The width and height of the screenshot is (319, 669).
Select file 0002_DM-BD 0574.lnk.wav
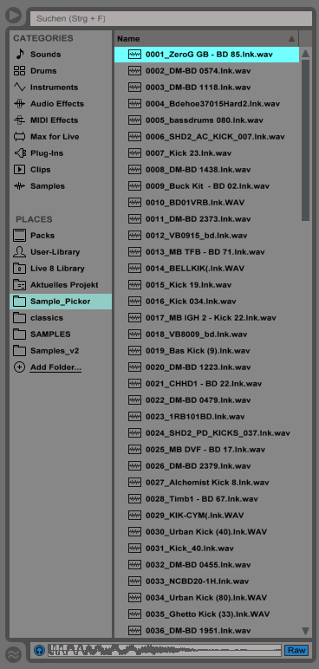coord(206,71)
